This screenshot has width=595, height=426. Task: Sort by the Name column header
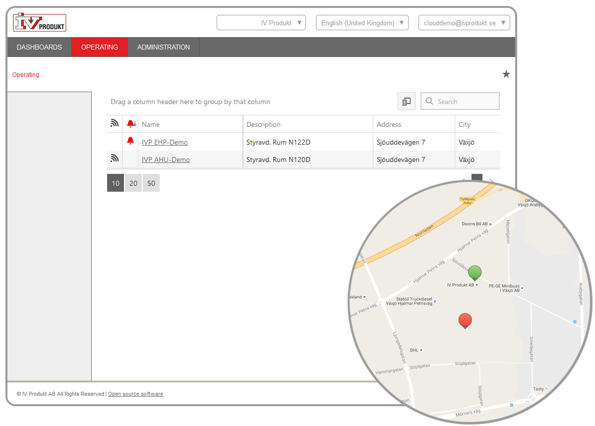coord(190,124)
